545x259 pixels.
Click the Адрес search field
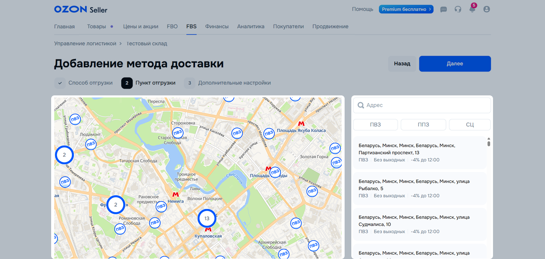click(422, 105)
